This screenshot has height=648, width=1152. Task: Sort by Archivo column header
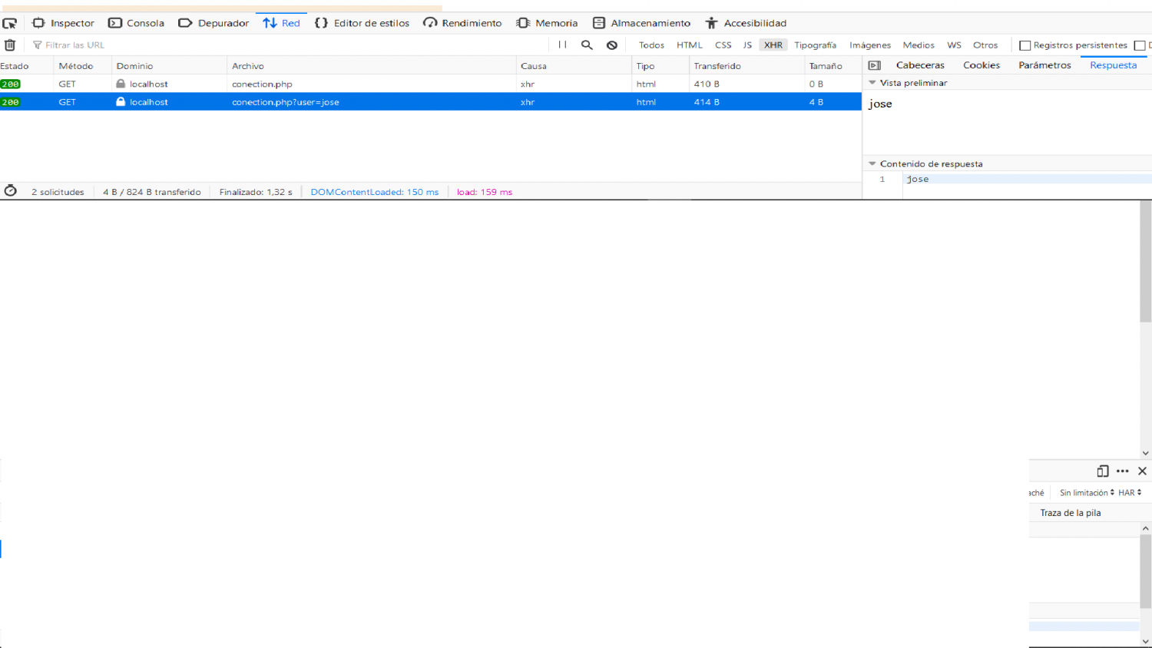coord(371,66)
